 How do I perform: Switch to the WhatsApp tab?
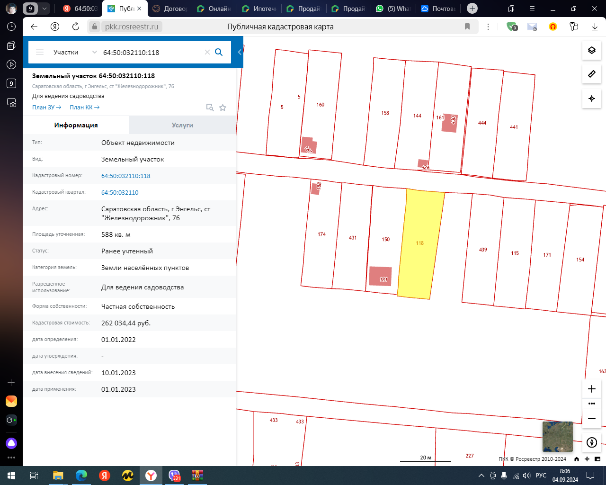click(x=393, y=9)
